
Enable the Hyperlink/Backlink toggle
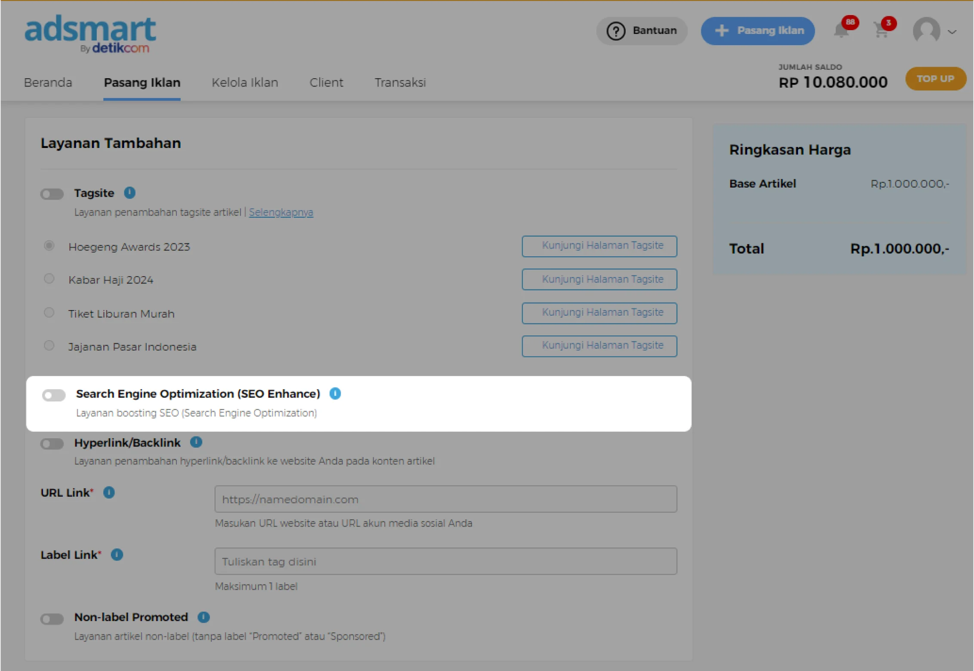[x=52, y=443]
